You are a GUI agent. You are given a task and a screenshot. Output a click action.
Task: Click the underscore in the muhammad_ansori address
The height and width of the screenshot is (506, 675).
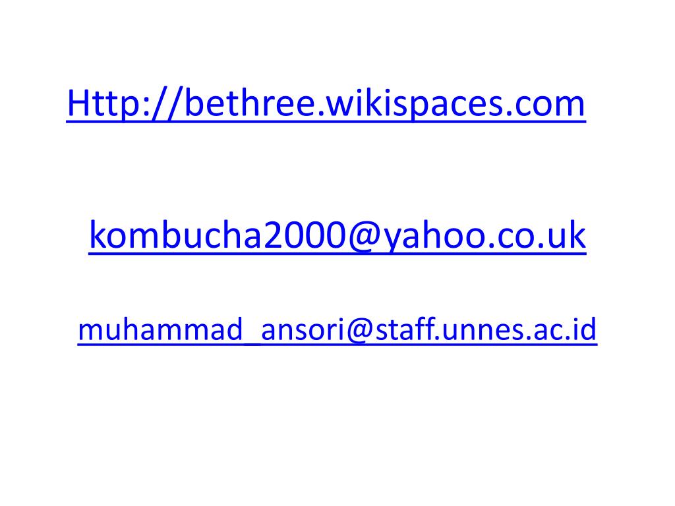click(x=252, y=343)
